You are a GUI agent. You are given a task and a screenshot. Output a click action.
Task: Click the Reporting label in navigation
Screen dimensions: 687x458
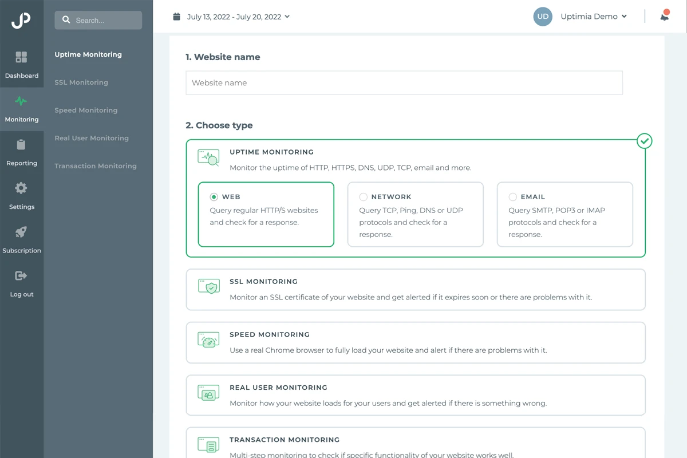click(x=22, y=163)
